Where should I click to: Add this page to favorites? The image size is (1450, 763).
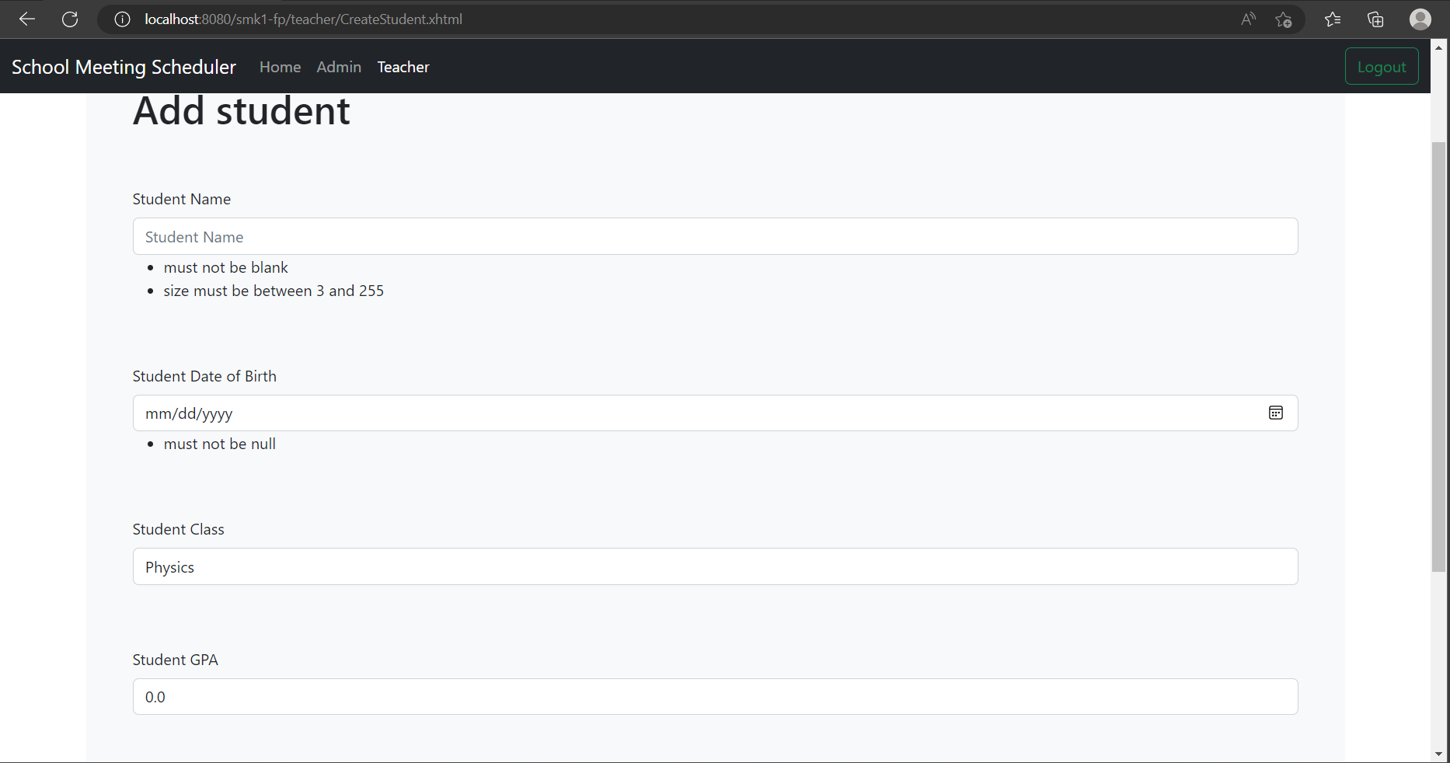(1284, 19)
